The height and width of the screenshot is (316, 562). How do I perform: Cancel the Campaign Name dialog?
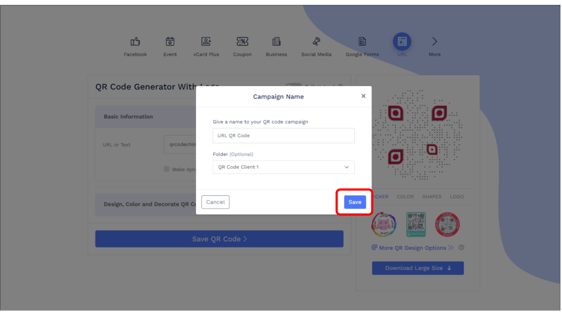(x=215, y=202)
